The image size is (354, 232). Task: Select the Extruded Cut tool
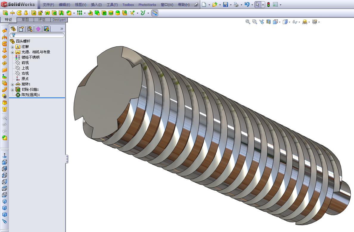click(x=34, y=13)
